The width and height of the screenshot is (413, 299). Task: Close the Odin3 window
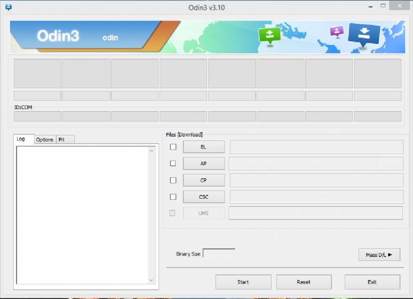pos(400,6)
